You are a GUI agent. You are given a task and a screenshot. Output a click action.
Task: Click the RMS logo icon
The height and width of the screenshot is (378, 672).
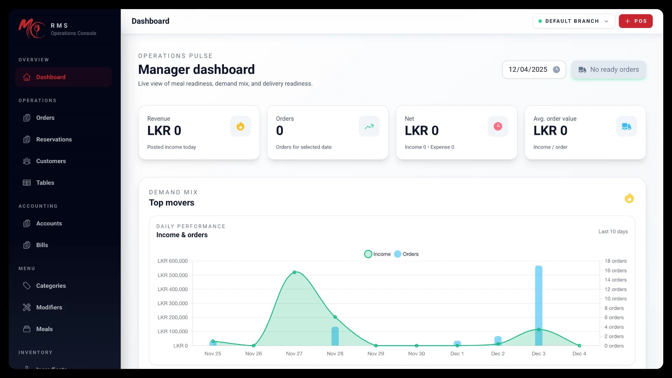pos(31,28)
